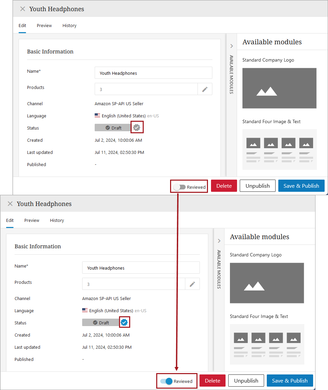
Task: Click the Products pencil icon in lower panel
Action: 192,284
